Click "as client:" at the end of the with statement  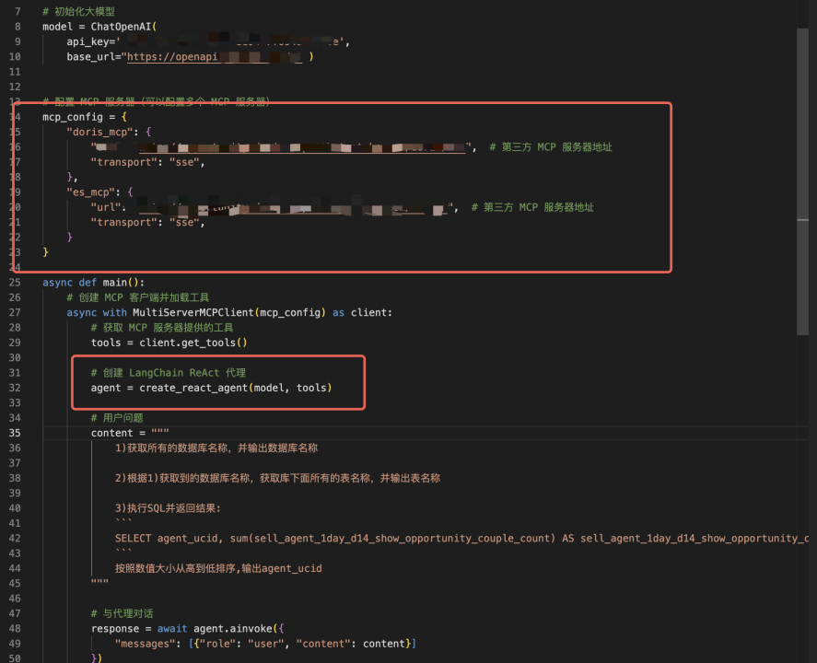[x=362, y=312]
